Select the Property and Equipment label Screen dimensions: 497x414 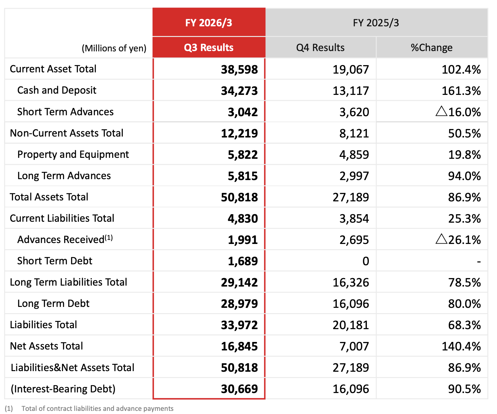point(73,154)
